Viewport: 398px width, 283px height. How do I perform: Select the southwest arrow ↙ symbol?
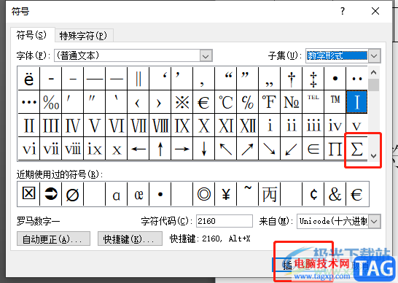pos(292,149)
